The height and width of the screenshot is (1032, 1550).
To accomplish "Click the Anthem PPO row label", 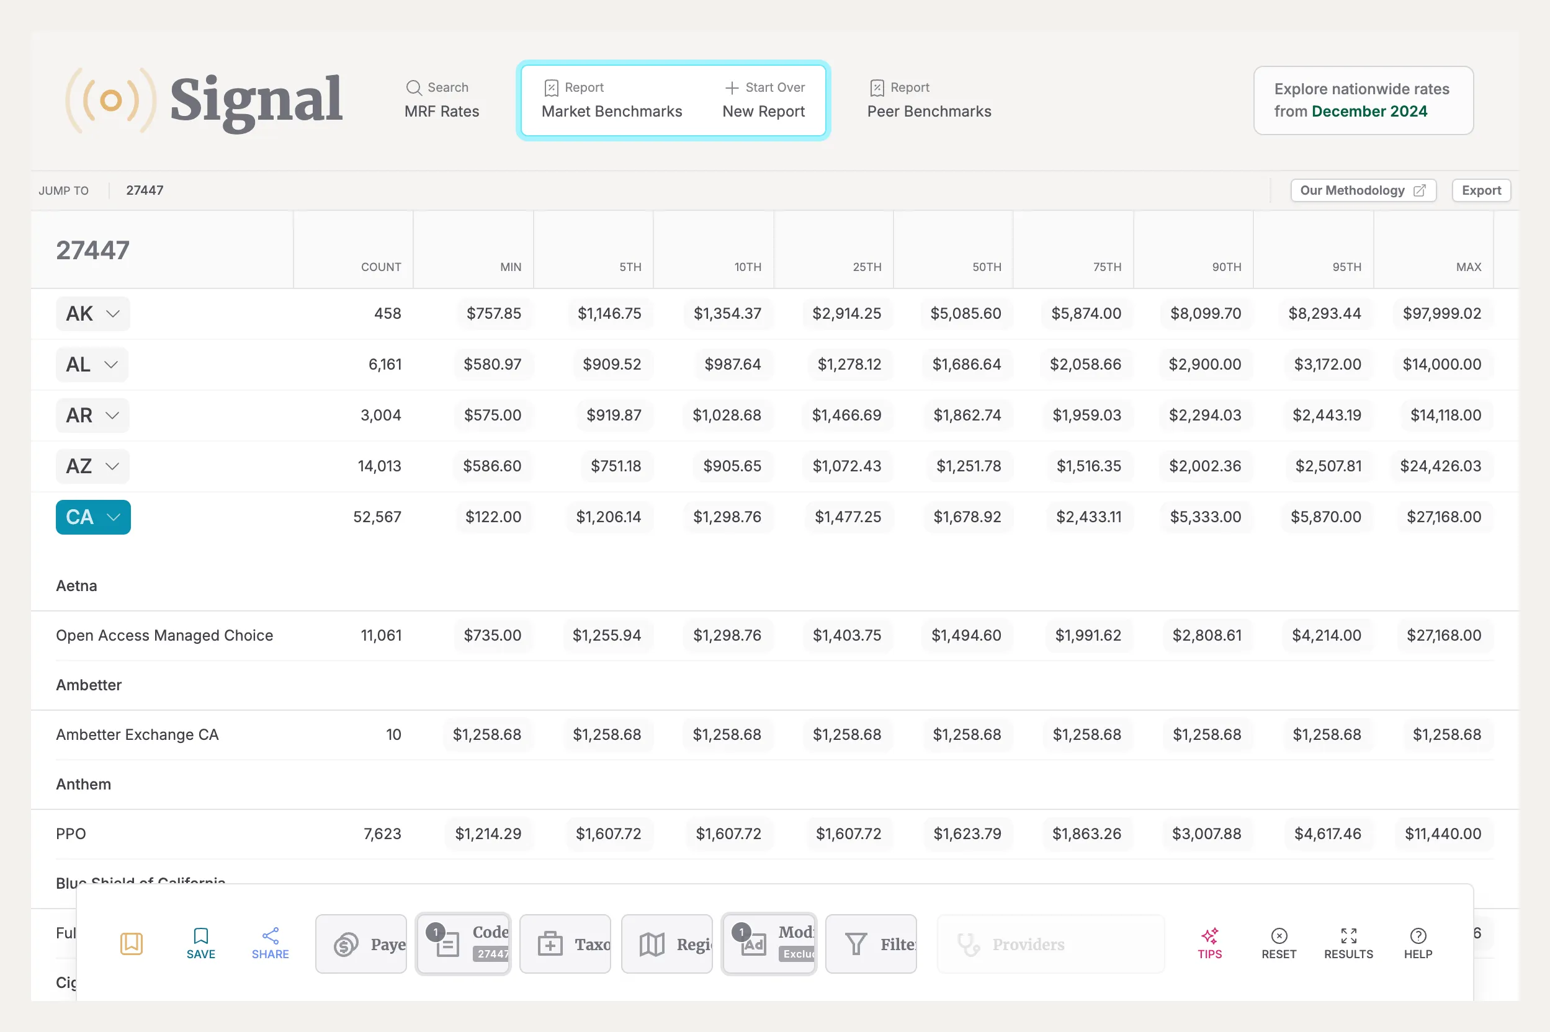I will point(71,834).
